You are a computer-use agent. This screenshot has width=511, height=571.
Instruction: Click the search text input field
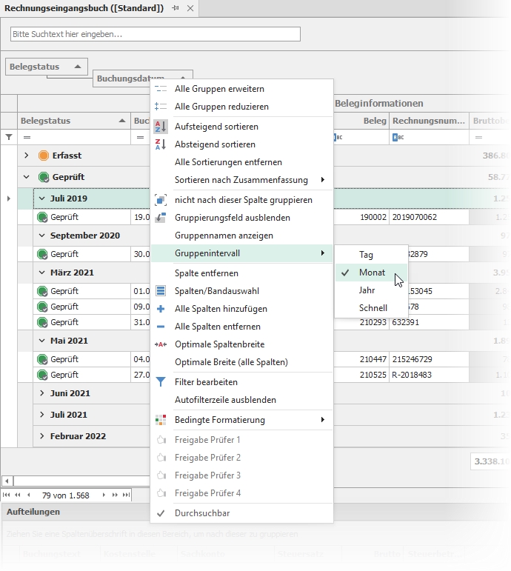[156, 34]
